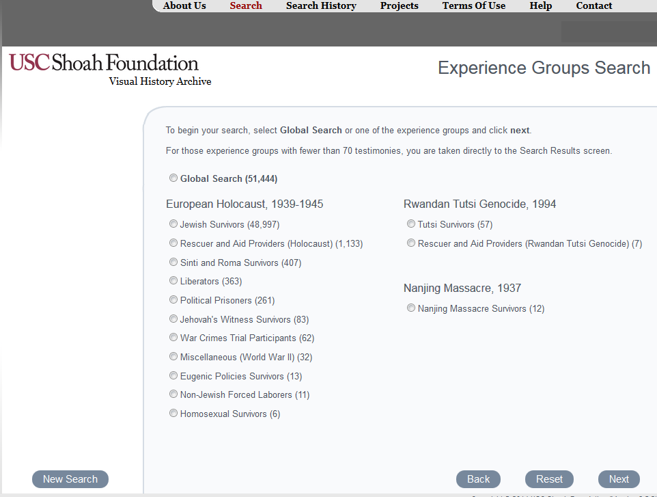Choose Rescuer and Aid Providers (Holocaust) option

tap(173, 243)
